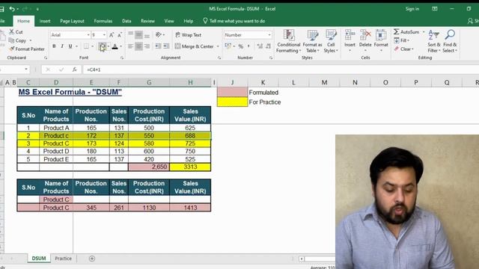
Task: Open Number format dropdown
Action: click(269, 35)
